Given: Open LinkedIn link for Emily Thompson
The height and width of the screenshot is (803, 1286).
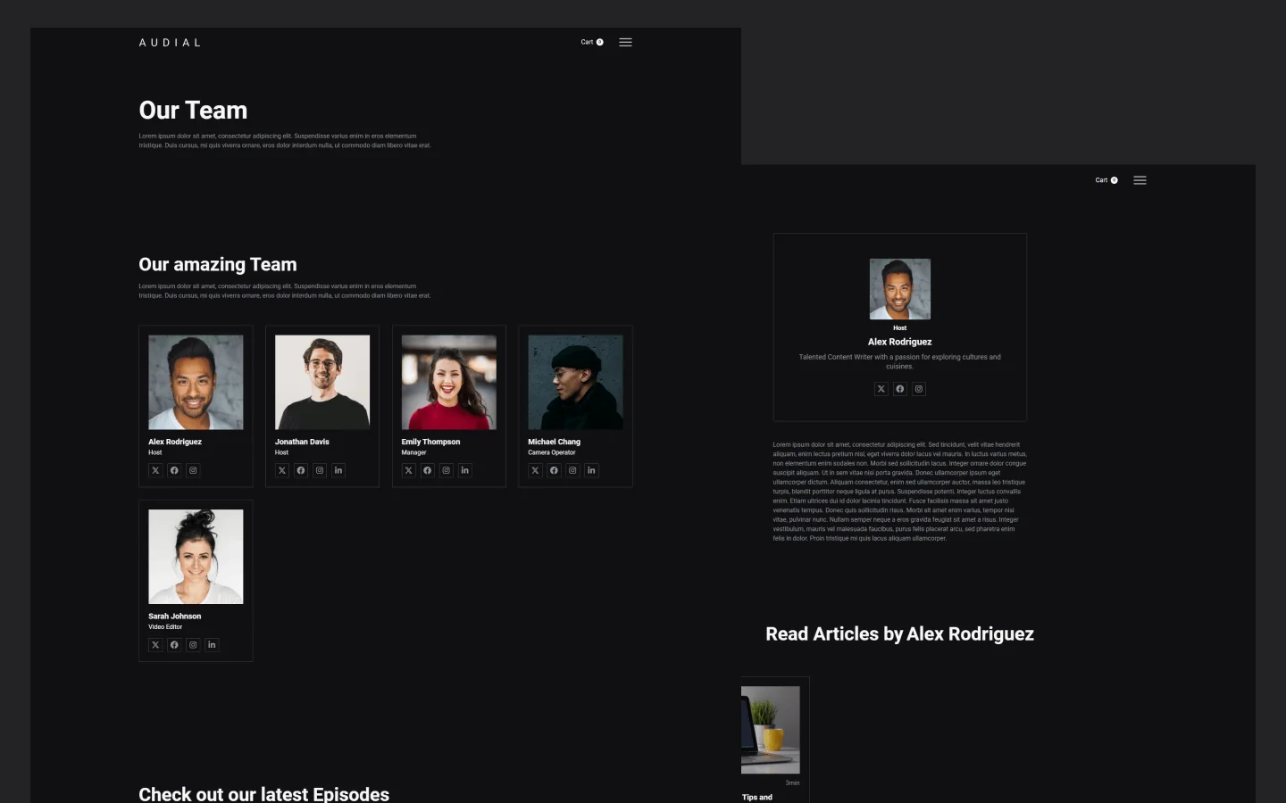Looking at the screenshot, I should click(465, 470).
